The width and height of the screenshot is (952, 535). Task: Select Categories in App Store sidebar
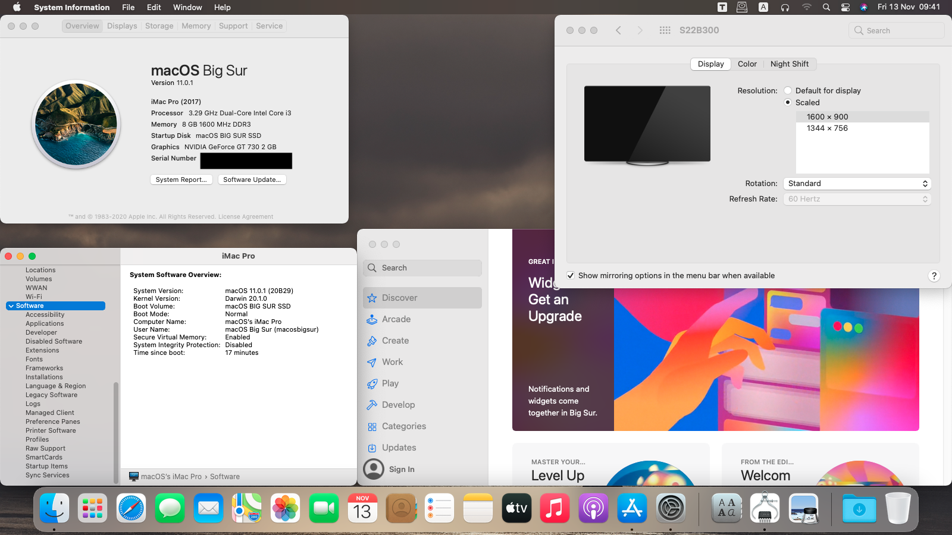[422, 426]
